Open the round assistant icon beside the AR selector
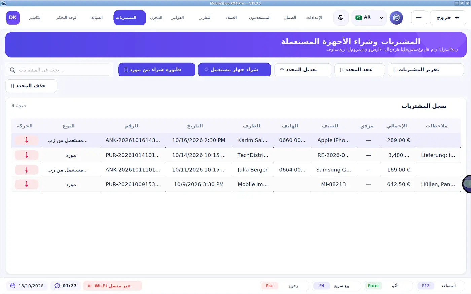This screenshot has width=471, height=294. tap(396, 18)
